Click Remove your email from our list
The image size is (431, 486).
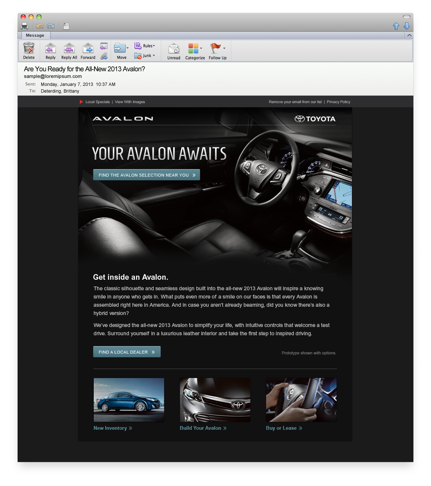coord(295,102)
